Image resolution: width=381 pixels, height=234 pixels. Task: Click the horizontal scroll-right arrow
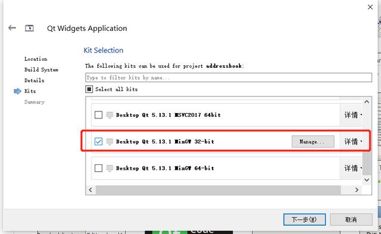357,190
